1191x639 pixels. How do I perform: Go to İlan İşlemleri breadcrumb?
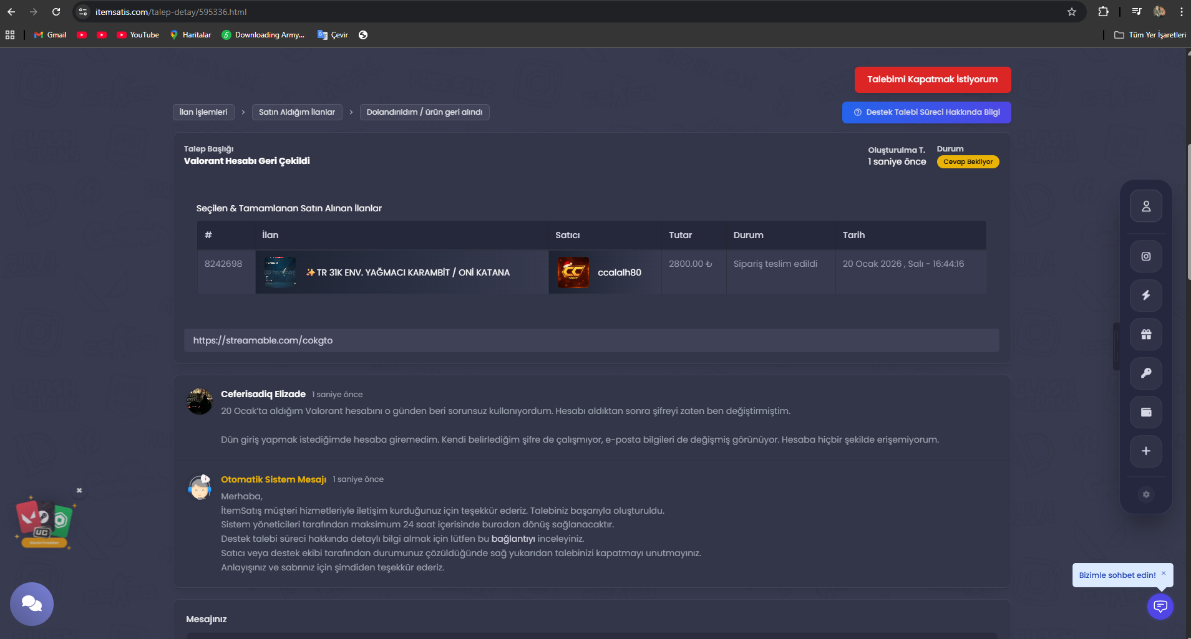click(x=203, y=112)
